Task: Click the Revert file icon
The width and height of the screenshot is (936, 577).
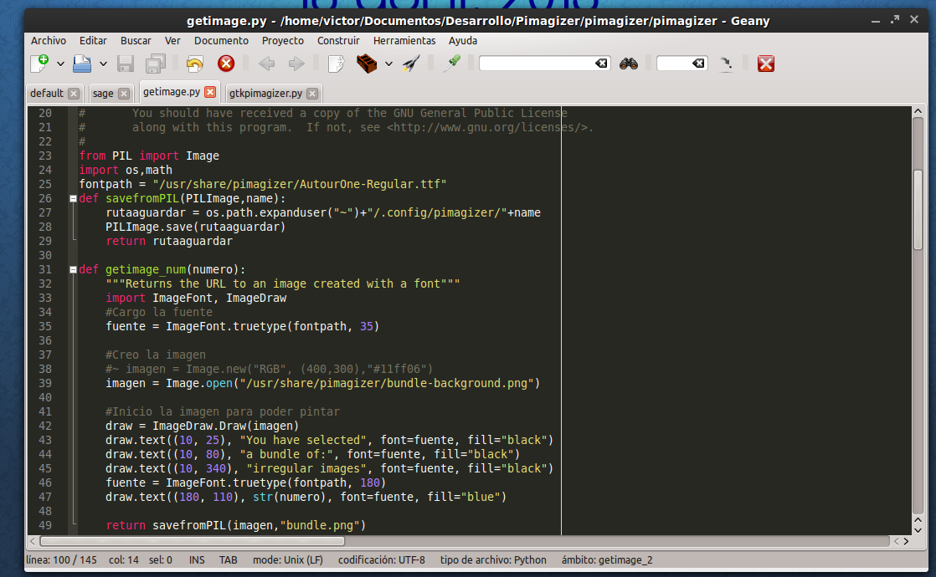Action: (x=194, y=64)
